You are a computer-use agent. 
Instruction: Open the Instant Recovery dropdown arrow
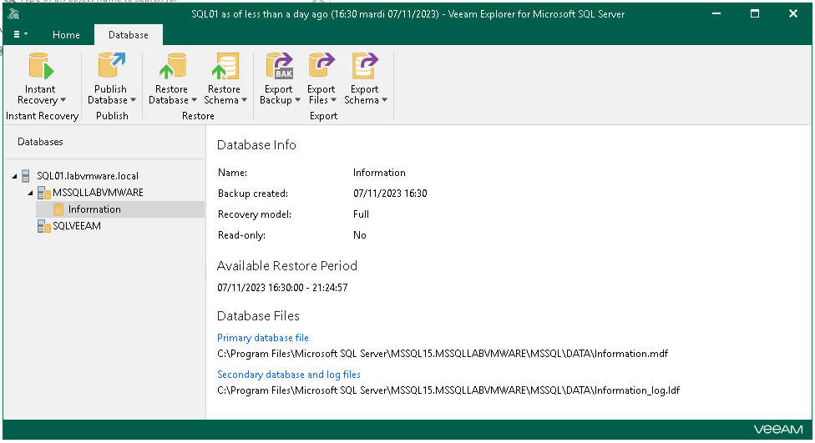(63, 100)
